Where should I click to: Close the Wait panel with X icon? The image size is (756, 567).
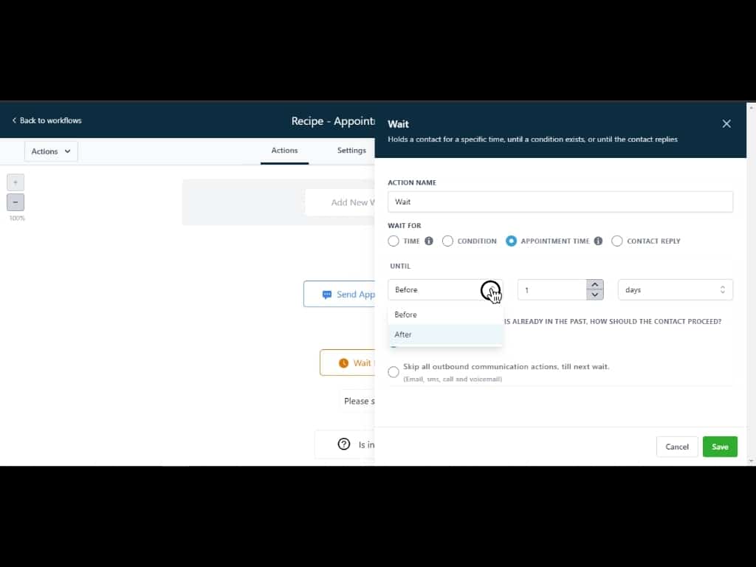click(x=726, y=124)
